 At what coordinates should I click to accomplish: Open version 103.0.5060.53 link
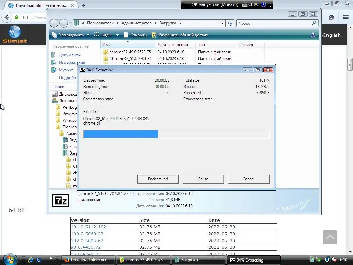tap(87, 234)
